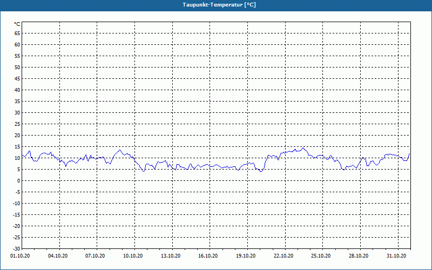Click the date label 28.10.20
This screenshot has height=270, width=432.
click(359, 256)
